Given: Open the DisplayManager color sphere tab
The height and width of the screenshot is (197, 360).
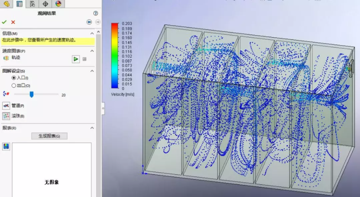Looking at the screenshot, I should pyautogui.click(x=58, y=4).
